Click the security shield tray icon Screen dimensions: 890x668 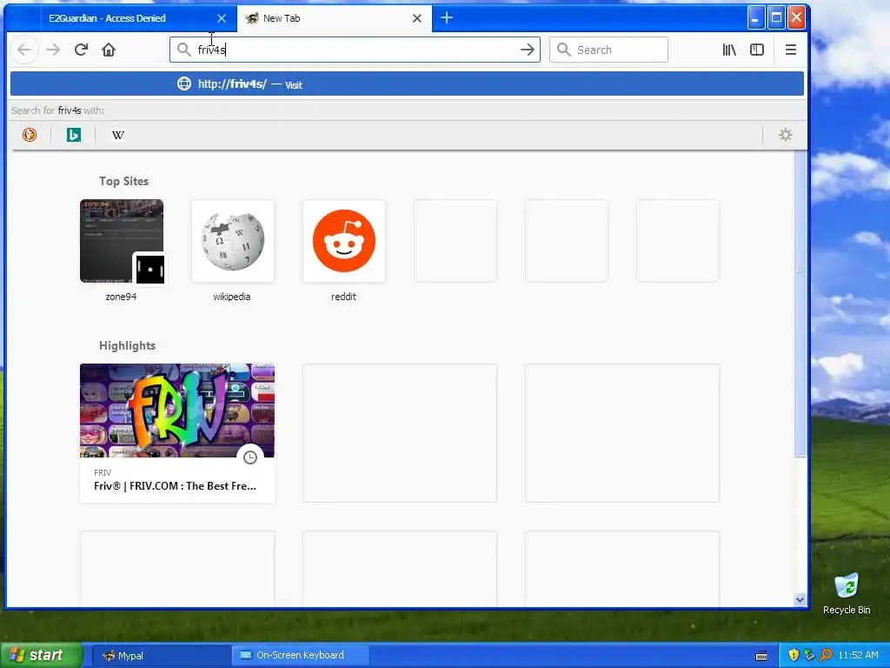[x=794, y=656]
